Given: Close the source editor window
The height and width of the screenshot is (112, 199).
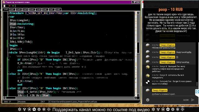Looking at the screenshot, I should coord(139,2).
